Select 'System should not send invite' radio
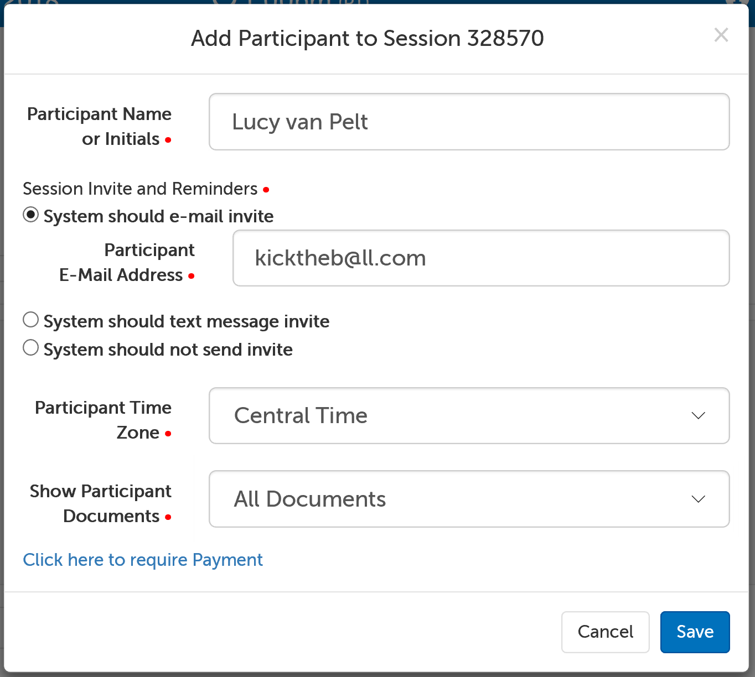Viewport: 755px width, 677px height. [31, 348]
